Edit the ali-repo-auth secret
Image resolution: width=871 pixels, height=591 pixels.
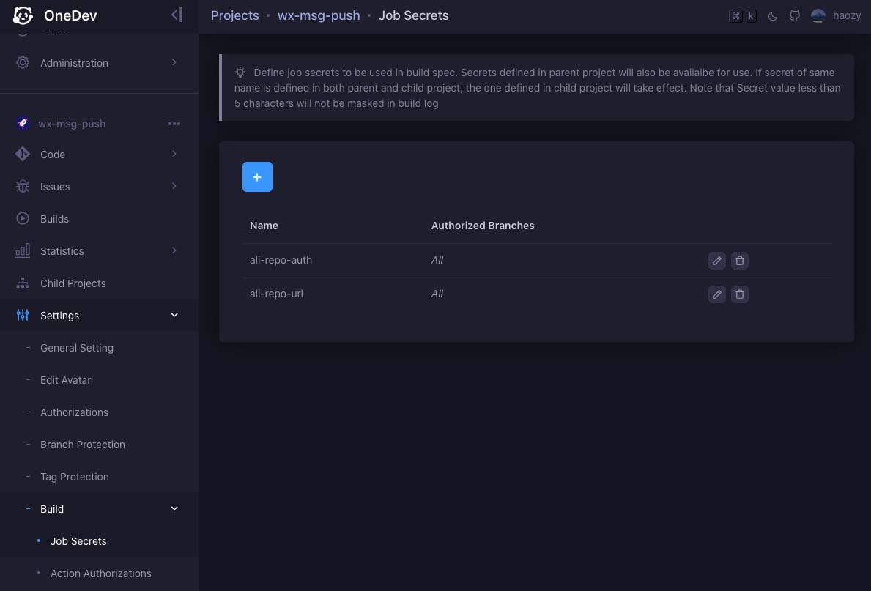716,261
